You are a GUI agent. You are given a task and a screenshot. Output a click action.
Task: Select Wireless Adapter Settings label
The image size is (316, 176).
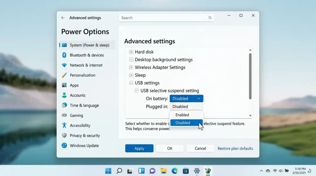[x=160, y=67]
